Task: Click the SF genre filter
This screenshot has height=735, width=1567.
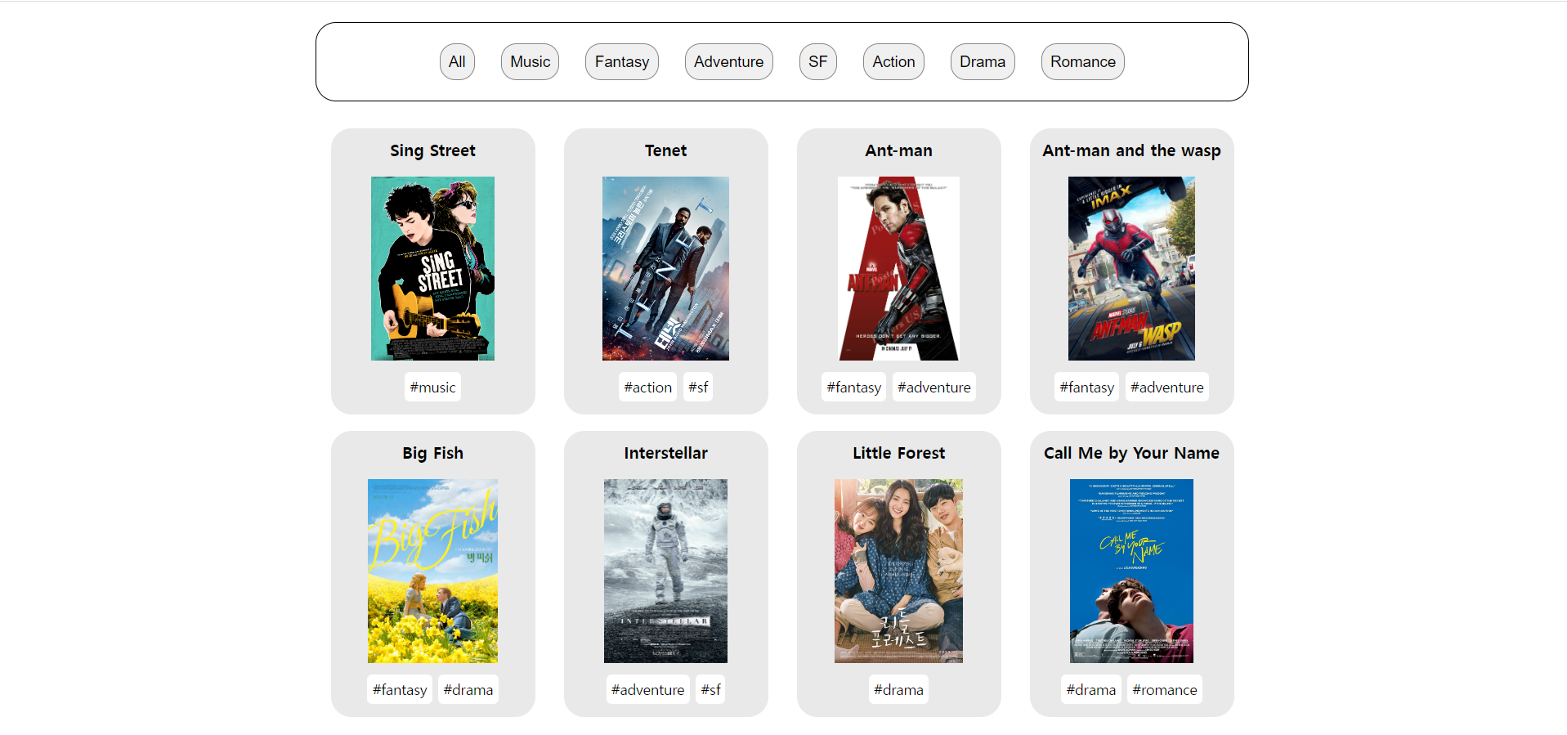Action: 817,62
